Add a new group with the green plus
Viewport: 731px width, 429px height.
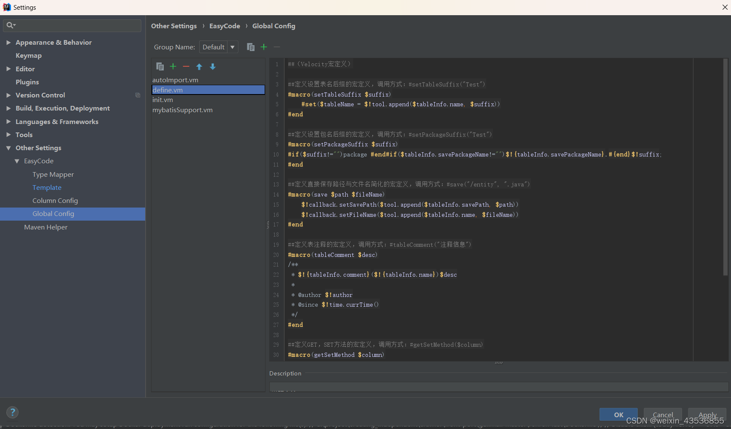pyautogui.click(x=264, y=47)
